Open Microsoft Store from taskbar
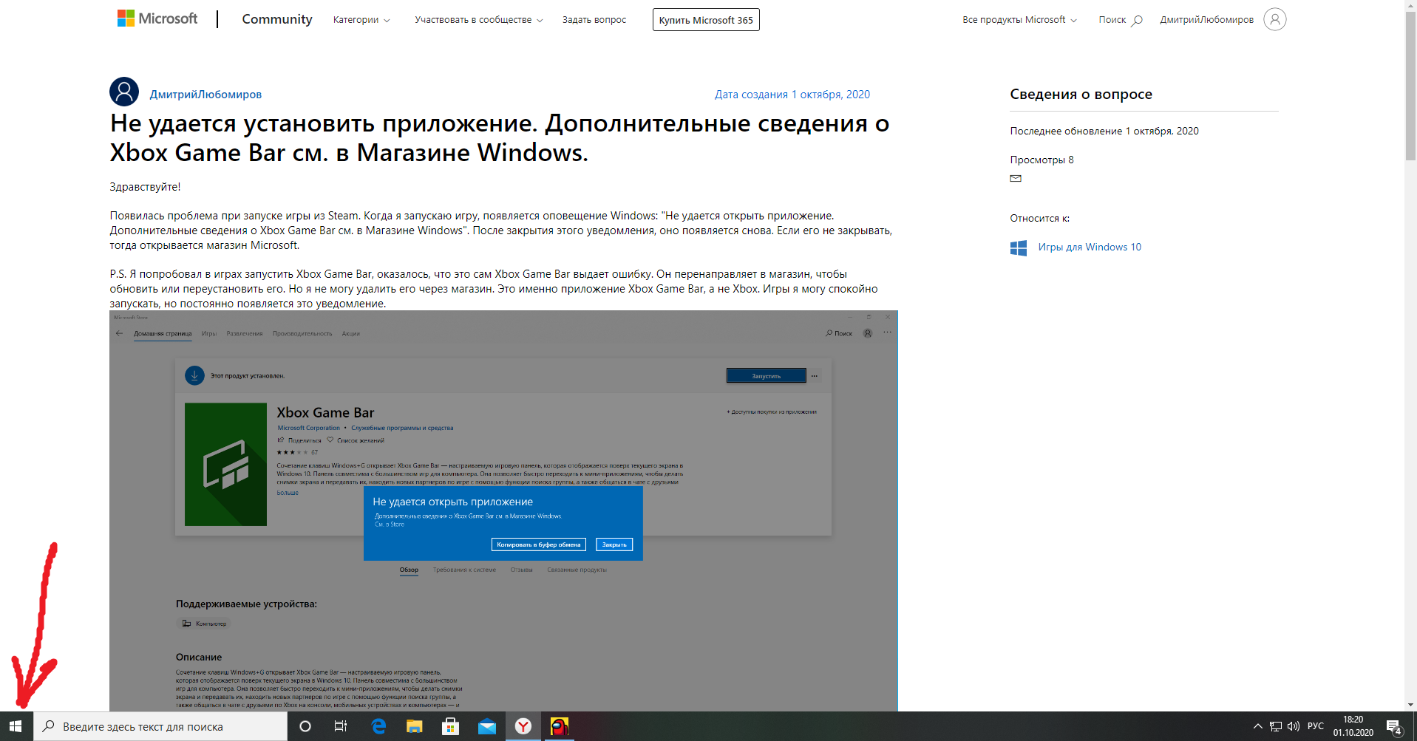 [x=450, y=726]
